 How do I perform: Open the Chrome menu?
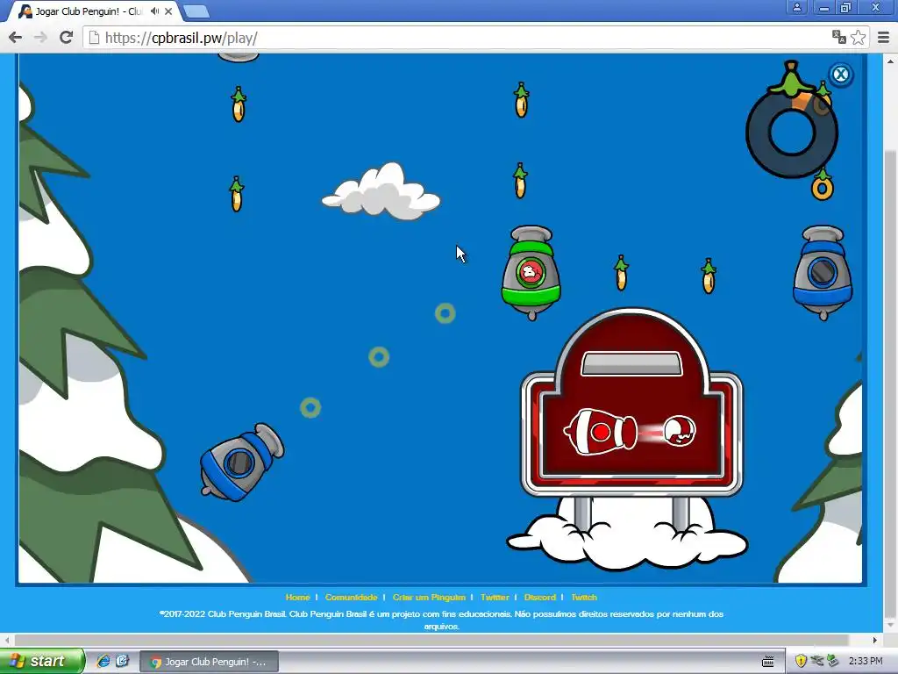click(x=884, y=38)
